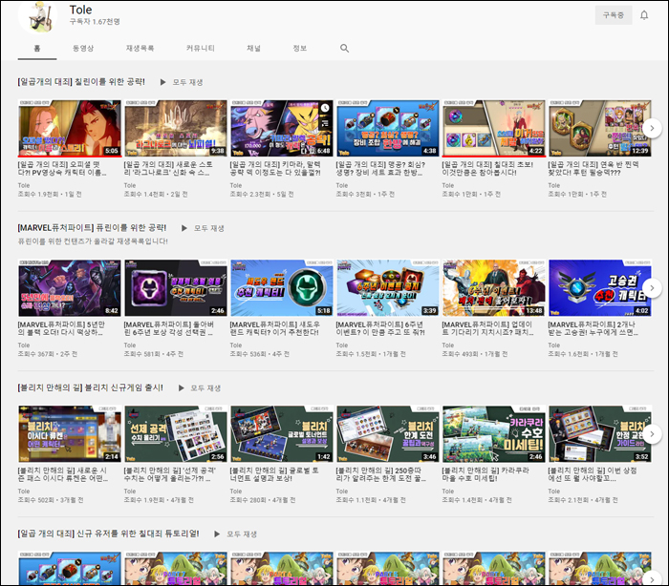Go to the 커뮤니티 tab

(200, 48)
